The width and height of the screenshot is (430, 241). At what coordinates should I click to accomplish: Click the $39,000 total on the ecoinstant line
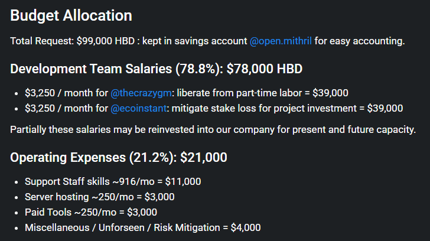click(x=385, y=108)
